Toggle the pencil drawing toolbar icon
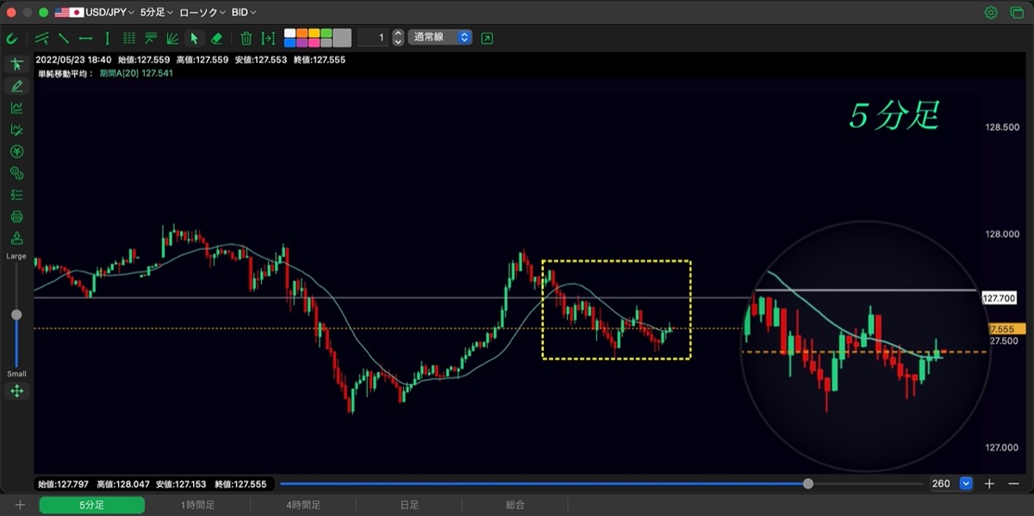This screenshot has height=516, width=1034. 16,86
